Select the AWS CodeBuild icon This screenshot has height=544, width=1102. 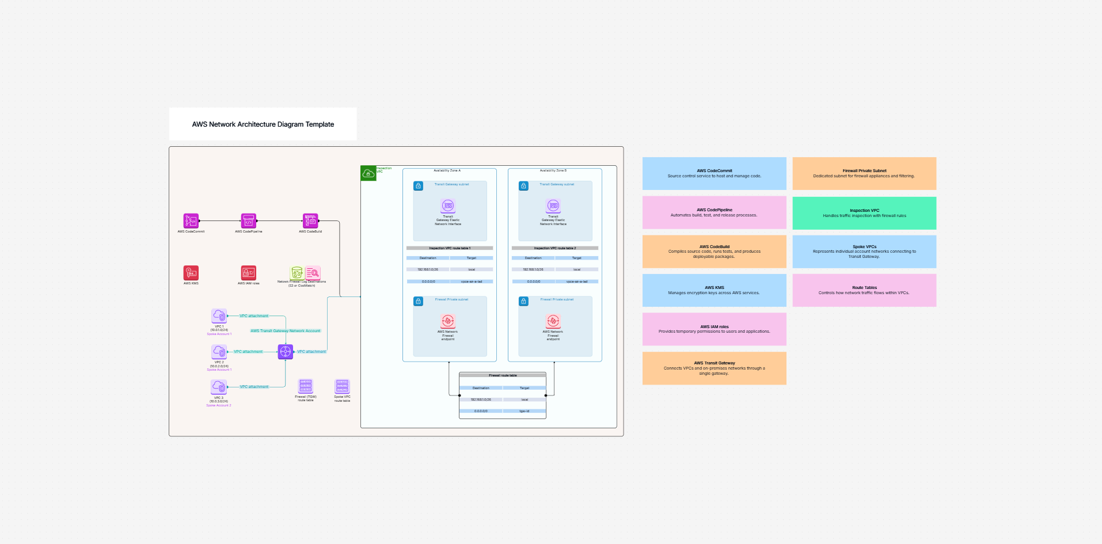[x=310, y=221]
